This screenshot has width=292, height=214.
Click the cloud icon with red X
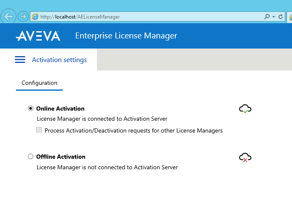click(245, 157)
